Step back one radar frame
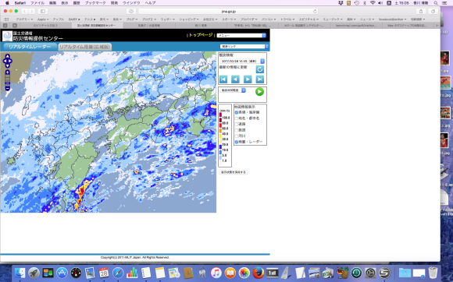The height and width of the screenshot is (282, 453). click(235, 79)
